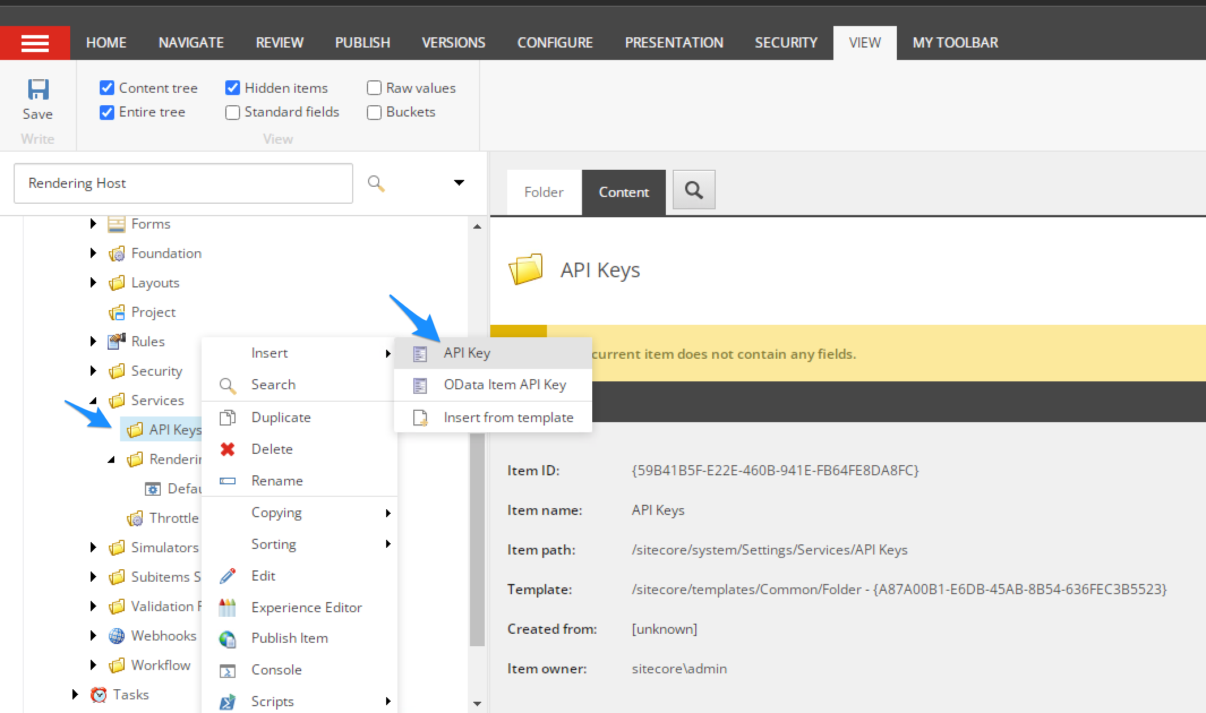
Task: Open the search options dropdown arrow
Action: click(x=459, y=183)
